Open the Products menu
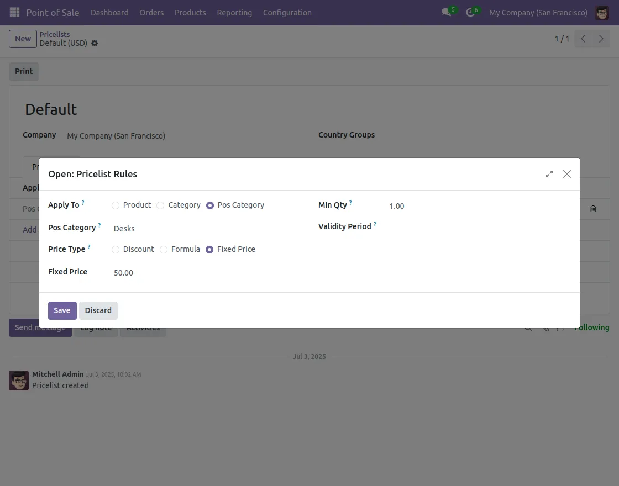Image resolution: width=619 pixels, height=486 pixels. 190,13
